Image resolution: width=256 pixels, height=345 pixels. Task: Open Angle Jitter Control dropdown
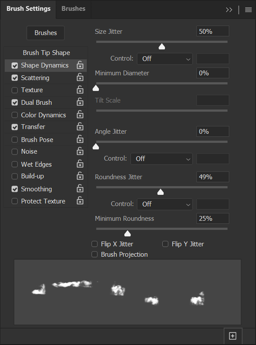click(x=161, y=158)
